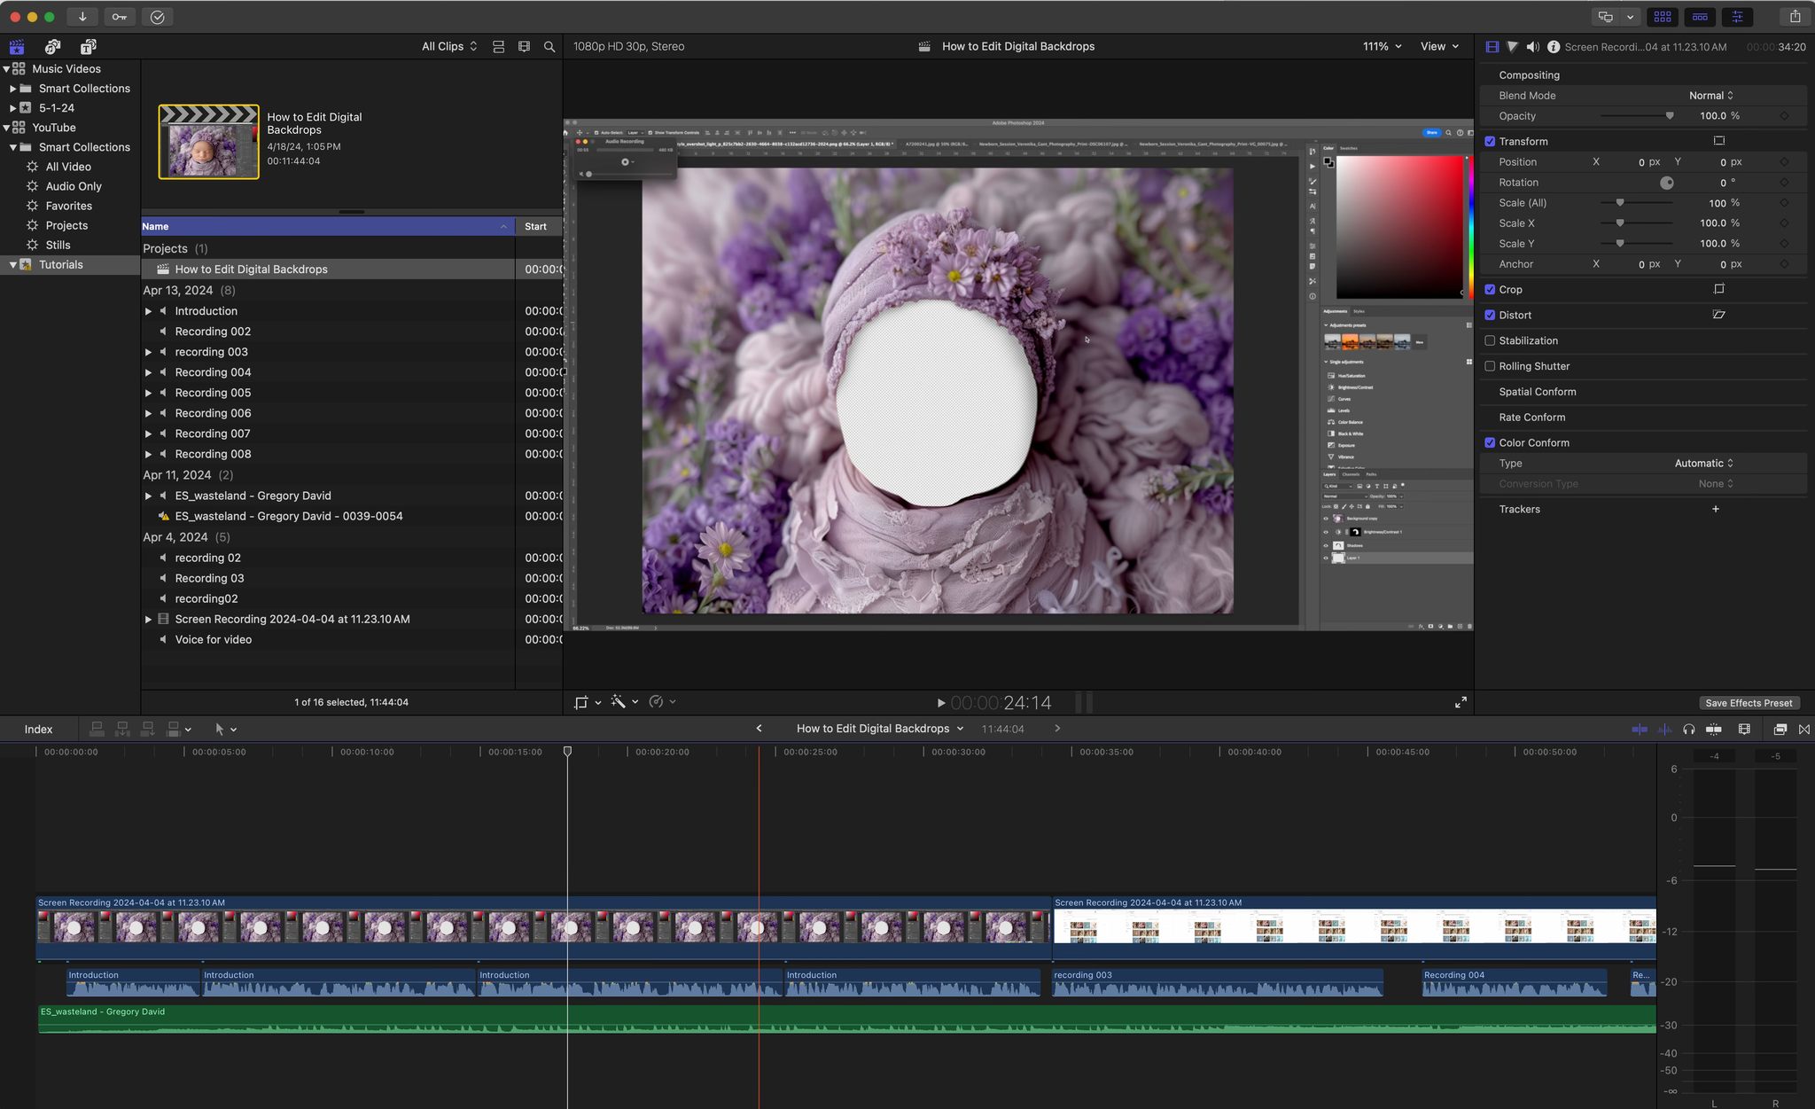The width and height of the screenshot is (1815, 1109).
Task: Click the Crop onscreen controls icon
Action: pos(1719,289)
